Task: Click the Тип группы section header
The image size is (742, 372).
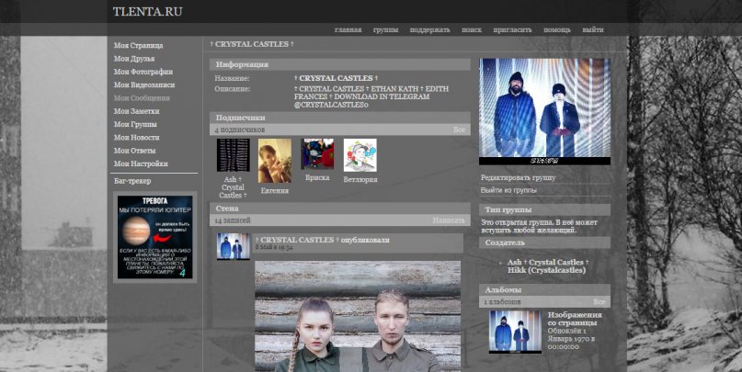Action: [544, 209]
